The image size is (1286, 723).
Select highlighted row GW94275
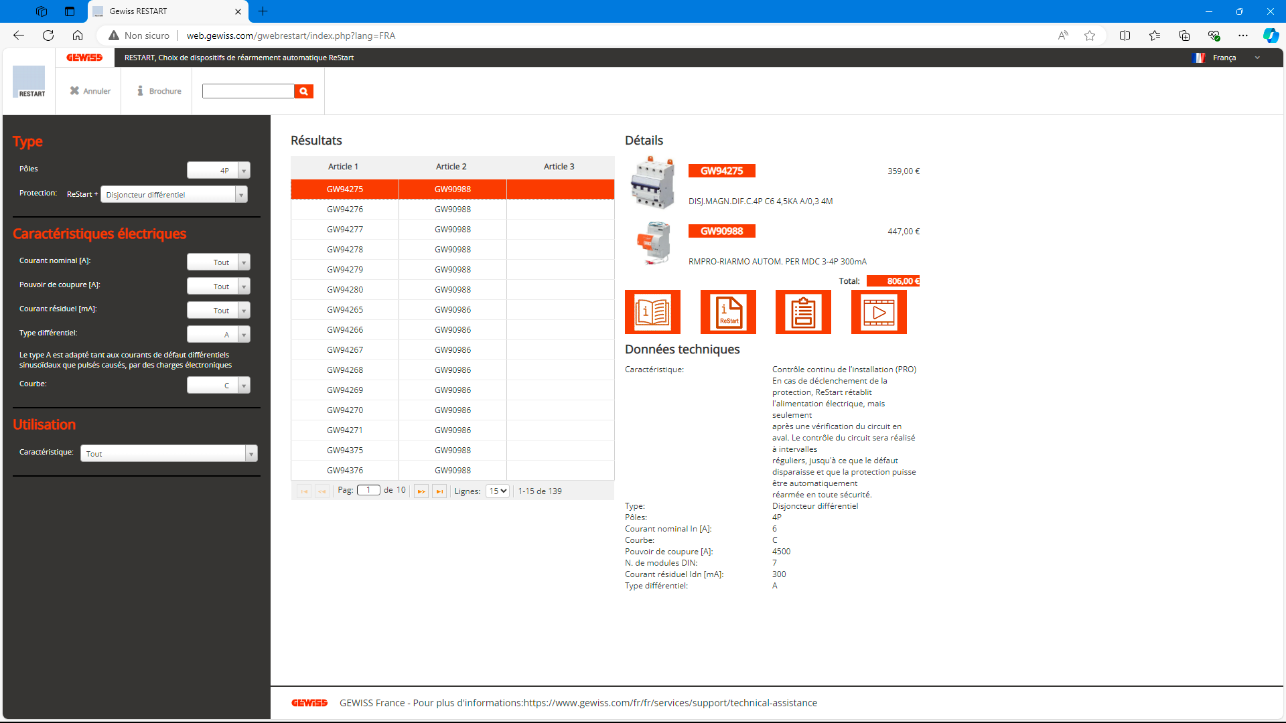pos(453,189)
